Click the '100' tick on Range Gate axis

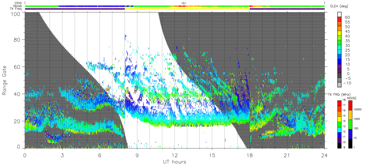16,14
